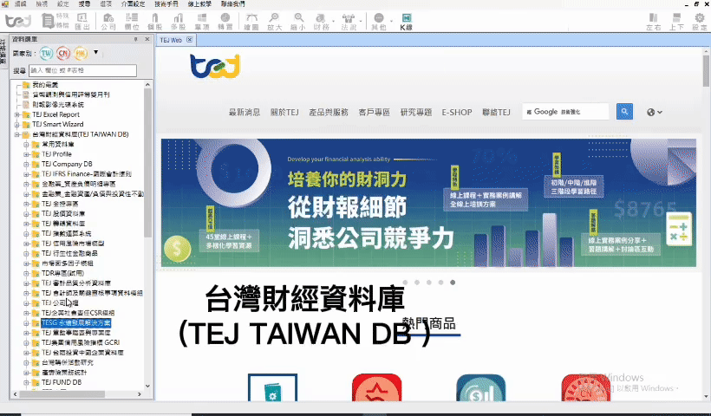The height and width of the screenshot is (416, 711).
Task: Collapse the 台灣財經資料庫 (TEJ TAIWAN DB) node
Action: coord(17,135)
